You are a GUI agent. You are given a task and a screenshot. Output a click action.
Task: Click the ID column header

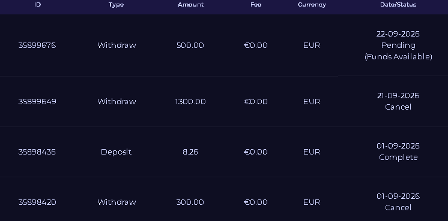[37, 5]
